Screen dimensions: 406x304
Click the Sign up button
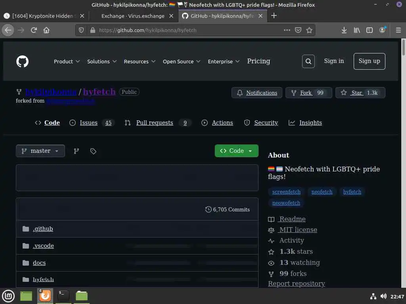369,61
